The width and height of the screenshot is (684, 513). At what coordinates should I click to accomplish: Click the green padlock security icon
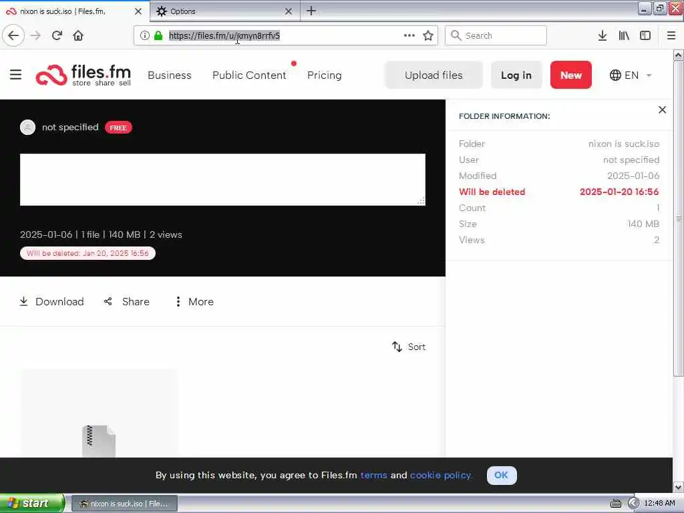[x=158, y=36]
